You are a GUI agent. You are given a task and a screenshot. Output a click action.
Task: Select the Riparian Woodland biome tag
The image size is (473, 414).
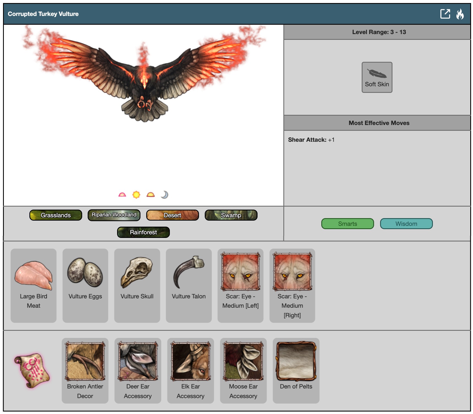tap(114, 215)
